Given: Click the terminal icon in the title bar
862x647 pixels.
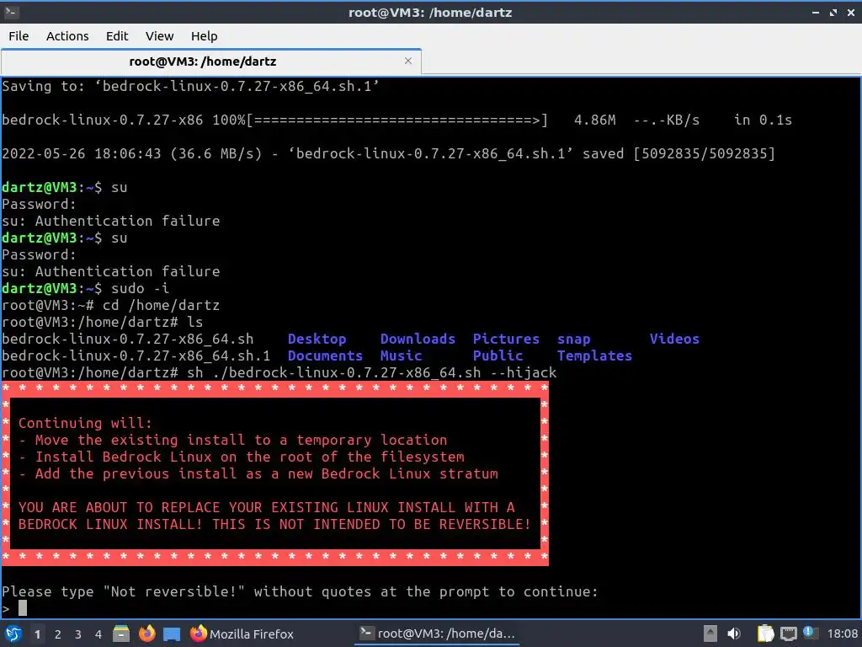Looking at the screenshot, I should click(x=12, y=12).
